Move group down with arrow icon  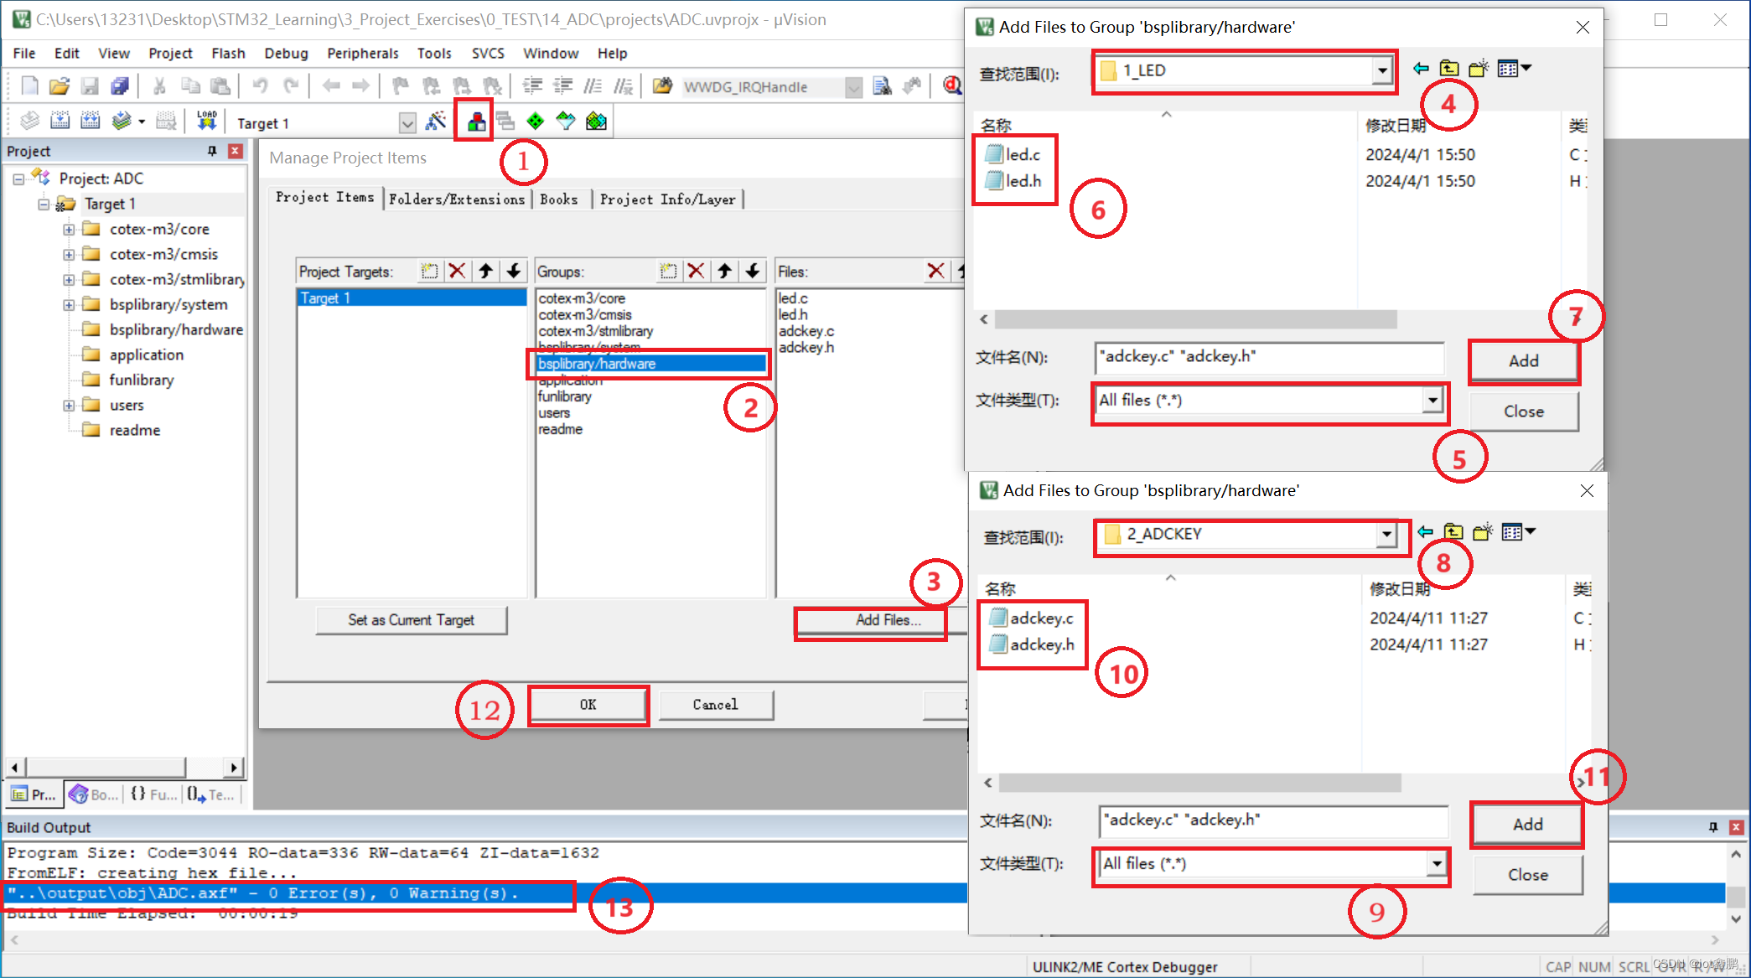click(x=753, y=271)
